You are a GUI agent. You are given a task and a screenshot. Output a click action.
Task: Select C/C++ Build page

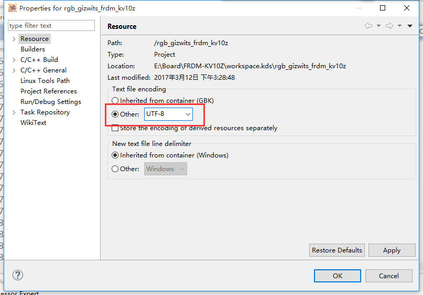click(x=39, y=60)
